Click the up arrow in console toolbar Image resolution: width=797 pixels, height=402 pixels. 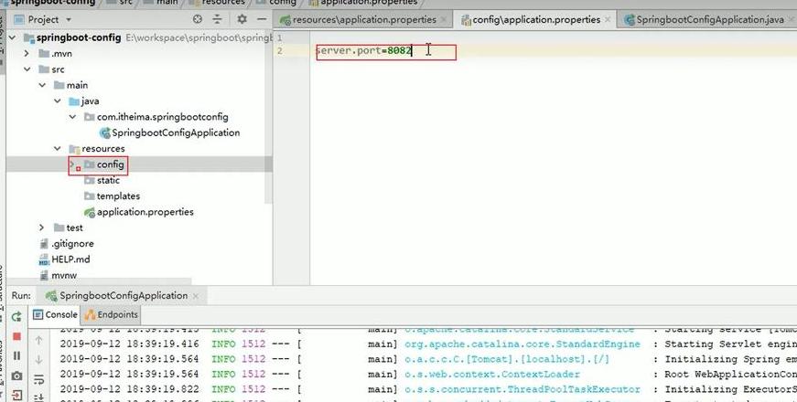(x=38, y=341)
